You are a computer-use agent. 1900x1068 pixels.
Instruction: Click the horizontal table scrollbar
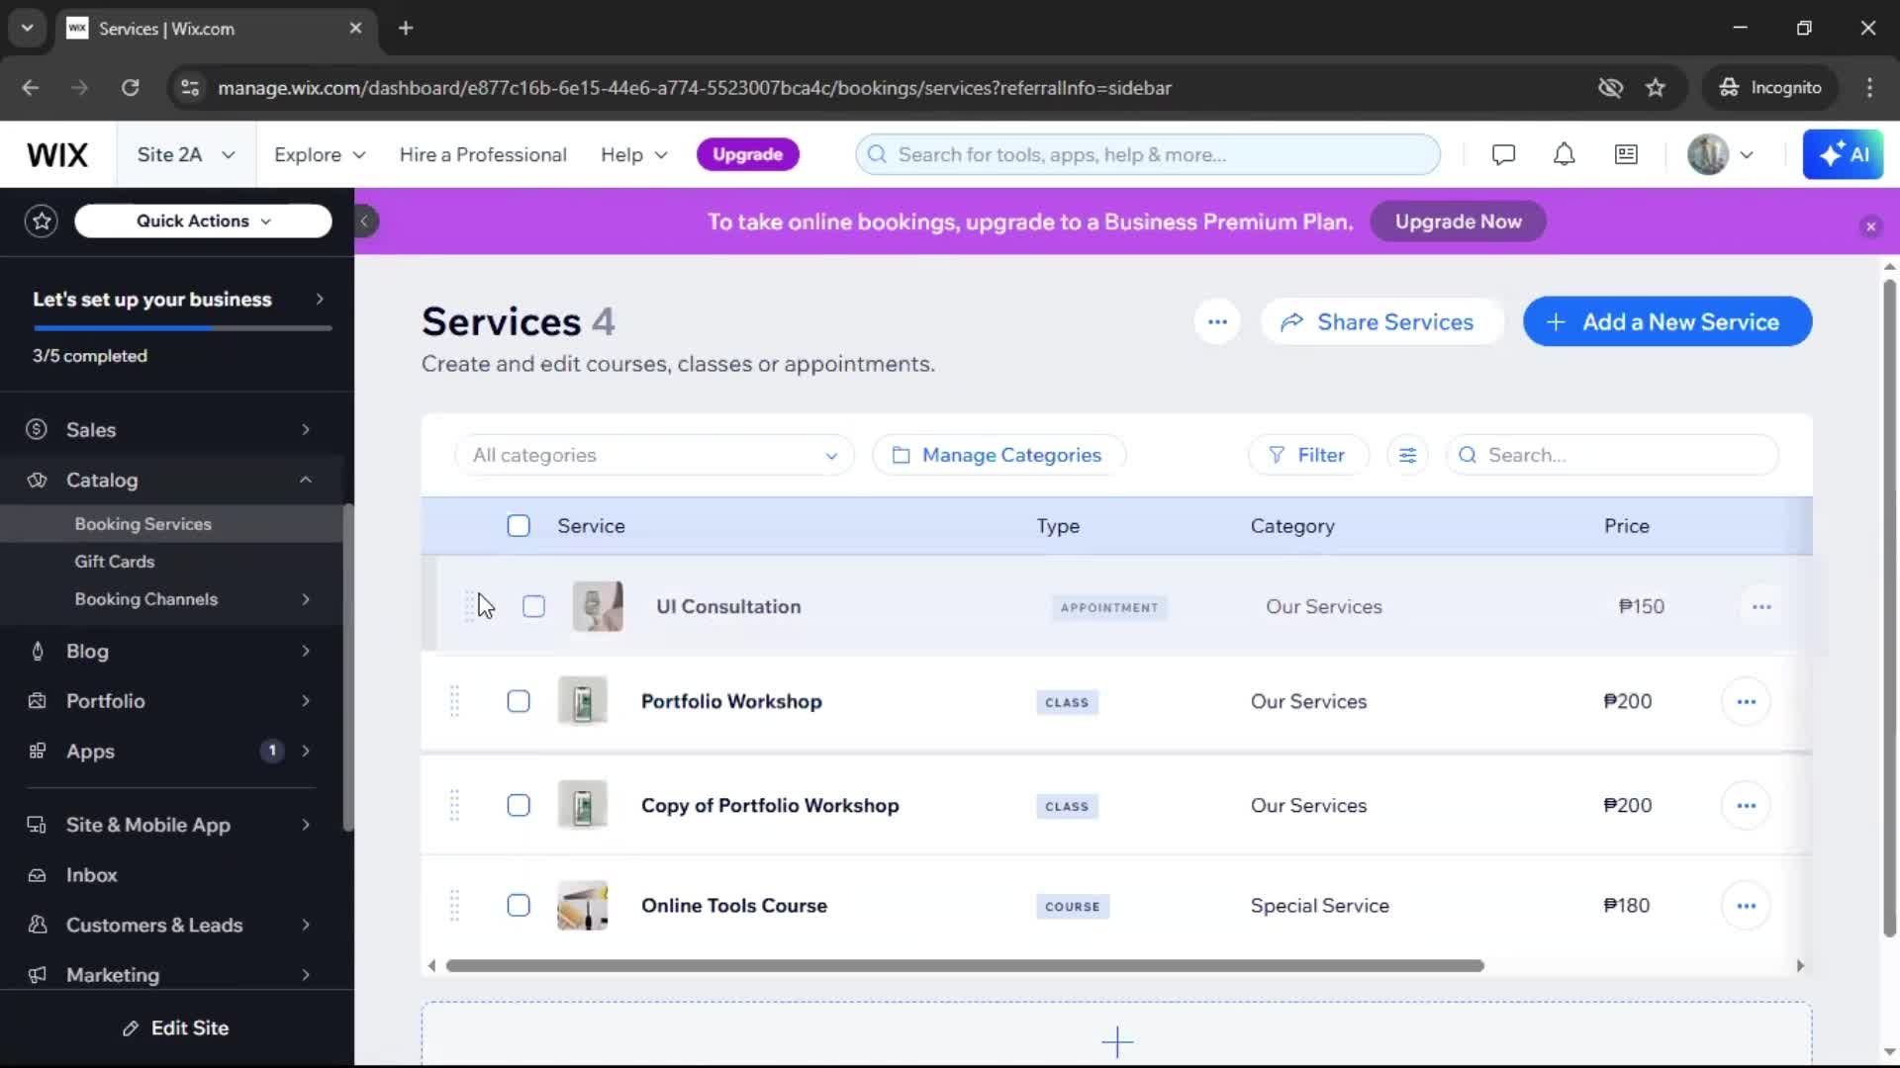(965, 966)
